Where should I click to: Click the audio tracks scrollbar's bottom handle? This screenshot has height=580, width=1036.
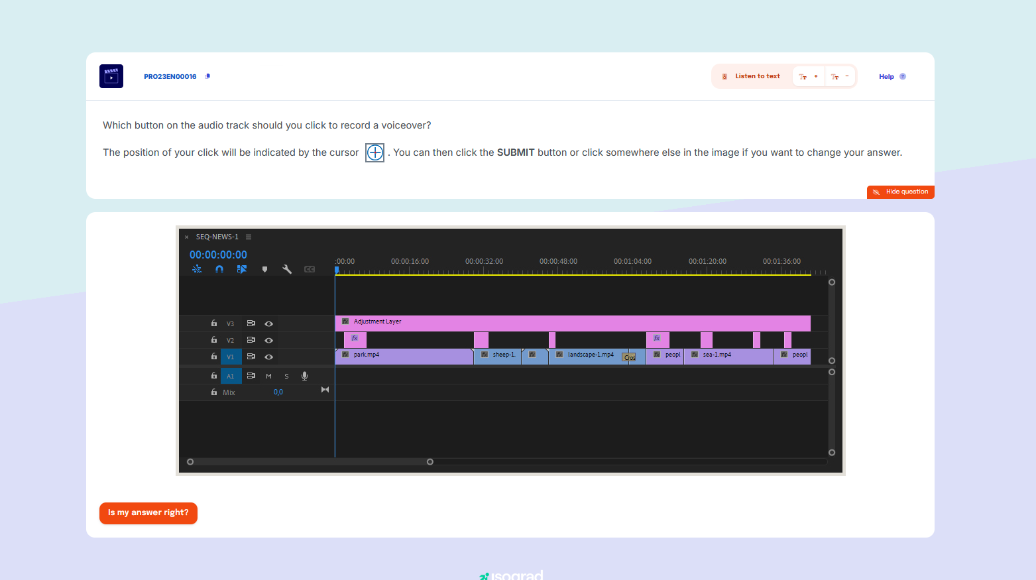tap(832, 453)
